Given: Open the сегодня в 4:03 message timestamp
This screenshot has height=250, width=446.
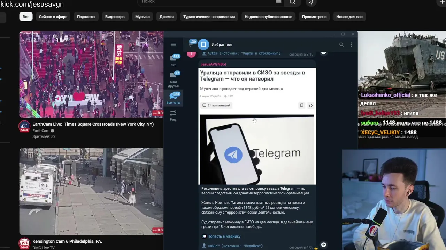Looking at the screenshot, I should [301, 247].
